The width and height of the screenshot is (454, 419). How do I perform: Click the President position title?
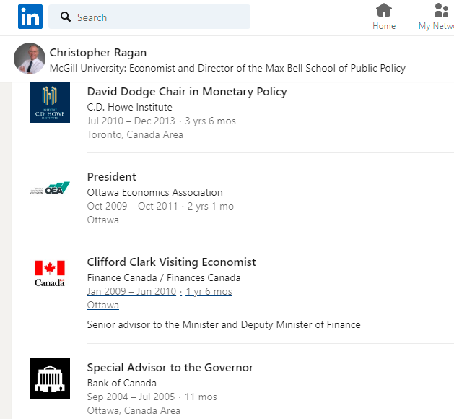(111, 177)
